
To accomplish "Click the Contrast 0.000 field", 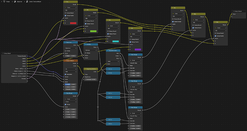I will (x=91, y=79).
